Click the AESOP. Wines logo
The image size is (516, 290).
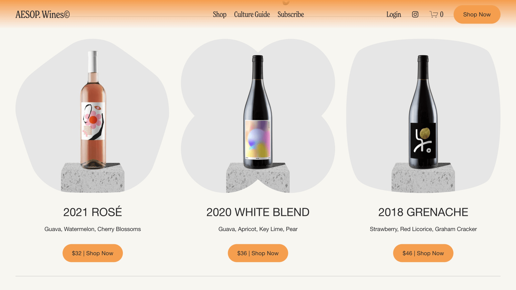tap(43, 15)
